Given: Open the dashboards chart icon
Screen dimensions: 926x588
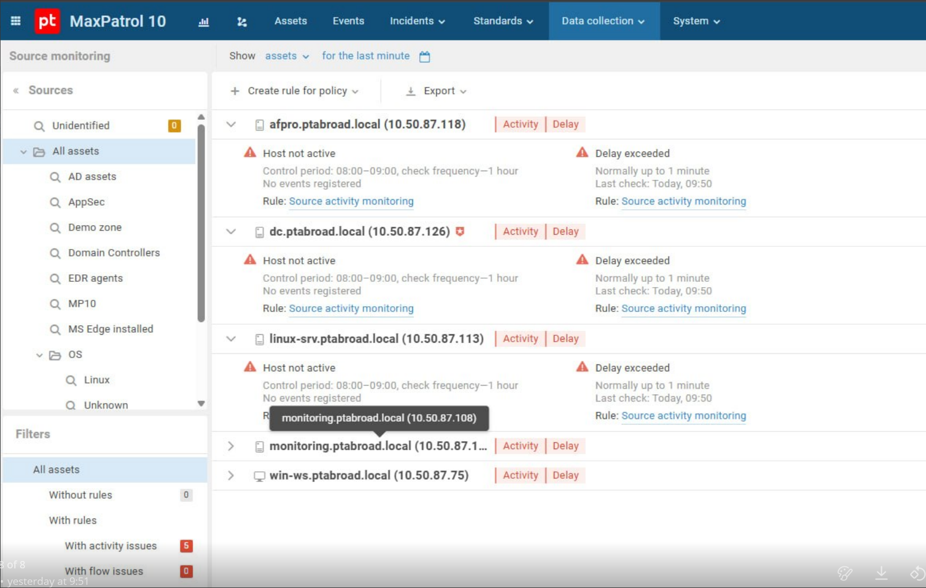Looking at the screenshot, I should tap(204, 22).
